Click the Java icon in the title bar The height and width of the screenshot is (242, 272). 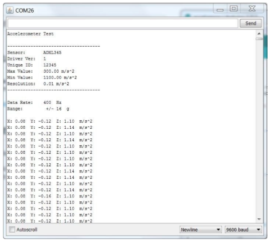coord(10,10)
